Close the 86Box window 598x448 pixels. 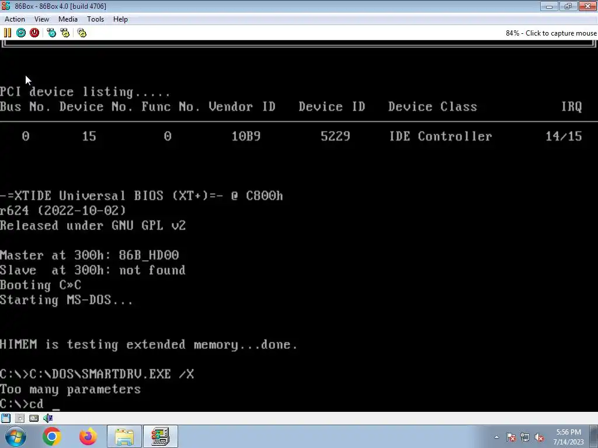pos(587,6)
